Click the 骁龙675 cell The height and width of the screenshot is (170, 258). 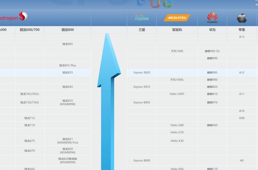click(29, 141)
